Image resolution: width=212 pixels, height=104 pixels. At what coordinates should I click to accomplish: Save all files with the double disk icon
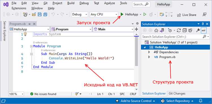point(45,15)
